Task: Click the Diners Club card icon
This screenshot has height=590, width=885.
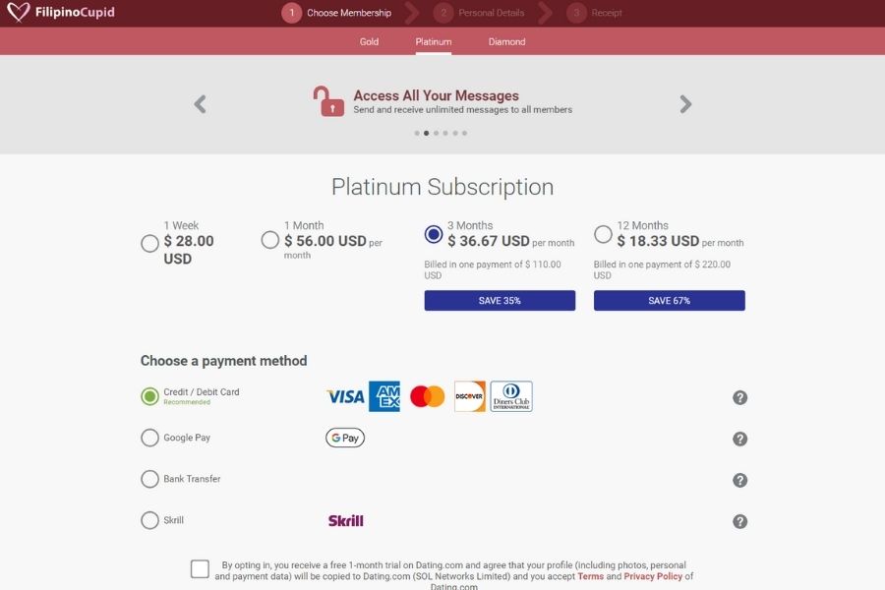Action: coord(511,396)
